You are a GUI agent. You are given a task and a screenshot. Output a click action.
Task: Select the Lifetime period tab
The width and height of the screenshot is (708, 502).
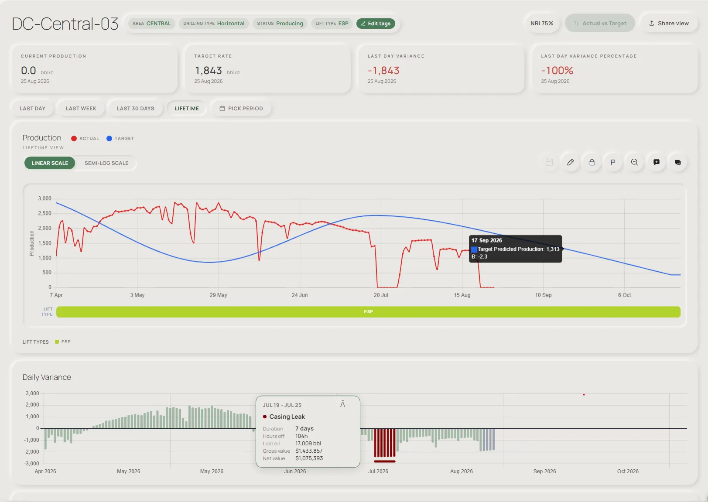(187, 109)
